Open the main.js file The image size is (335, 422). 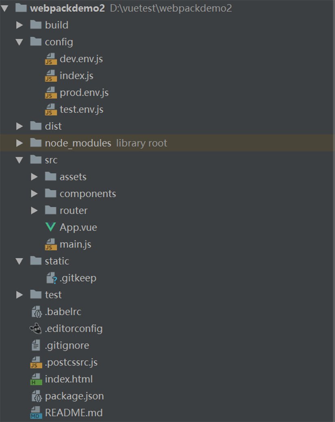point(75,244)
